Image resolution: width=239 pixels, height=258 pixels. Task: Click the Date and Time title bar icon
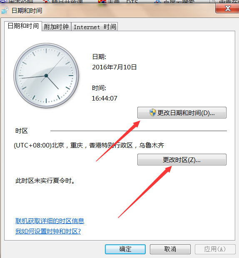pyautogui.click(x=5, y=10)
